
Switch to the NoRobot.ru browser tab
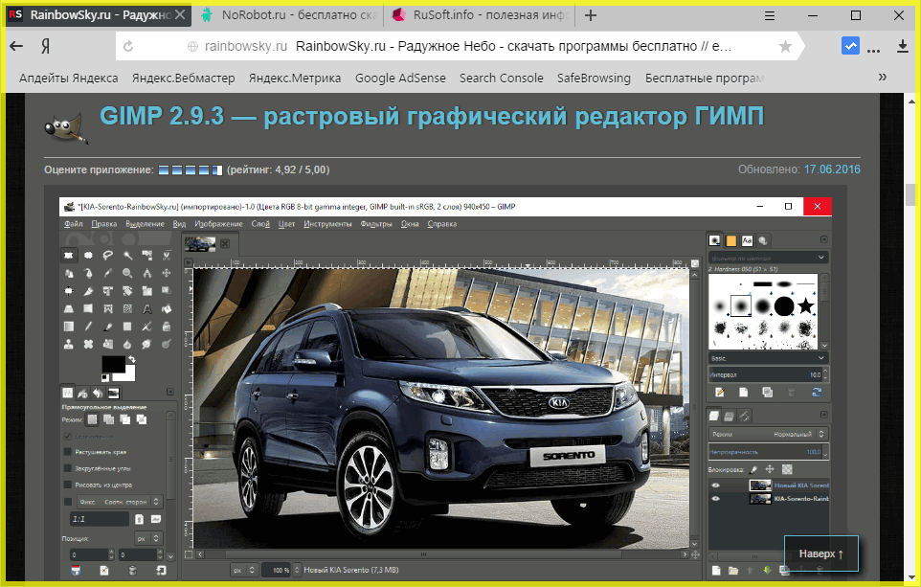coord(288,15)
